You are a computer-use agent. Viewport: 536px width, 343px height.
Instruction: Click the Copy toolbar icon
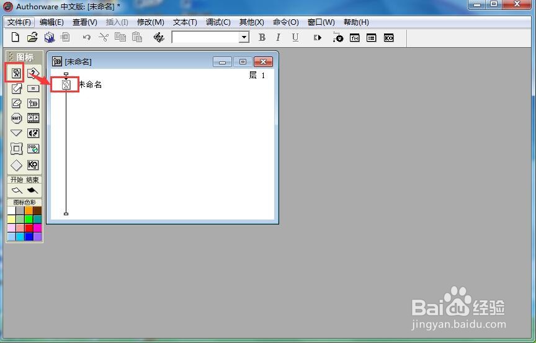tap(120, 37)
